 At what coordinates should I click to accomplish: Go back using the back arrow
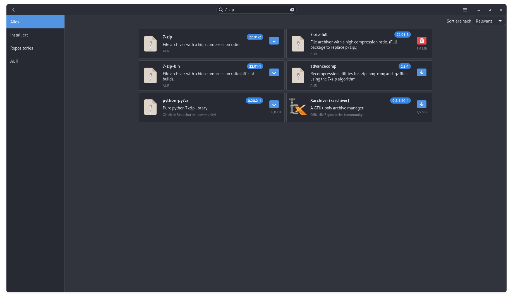pos(13,10)
